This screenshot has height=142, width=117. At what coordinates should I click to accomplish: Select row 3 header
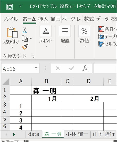(x=5, y=106)
